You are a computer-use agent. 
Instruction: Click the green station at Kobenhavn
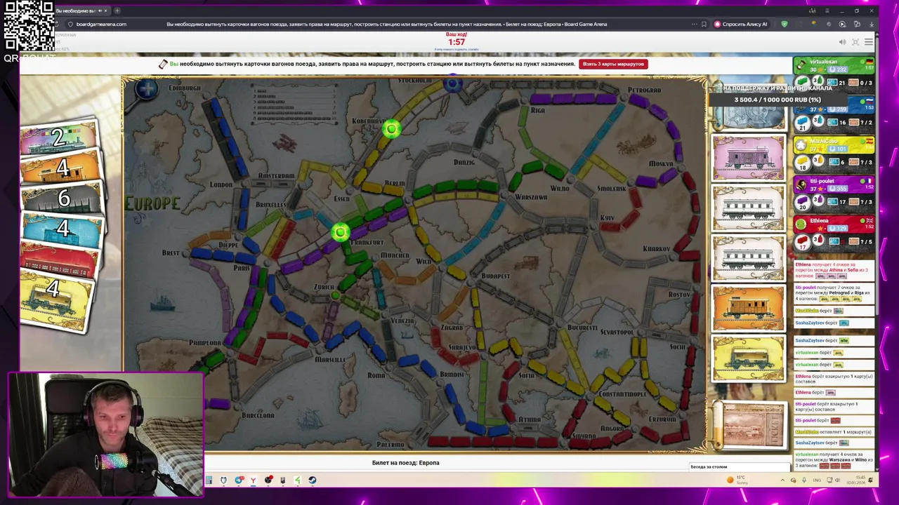tap(391, 128)
